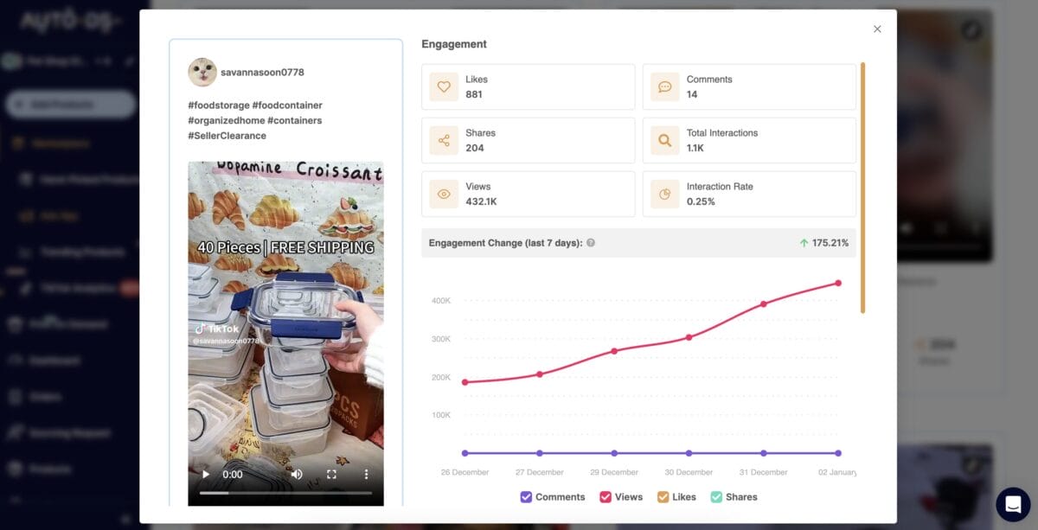Click the Interaction Rate clock icon

click(x=664, y=194)
